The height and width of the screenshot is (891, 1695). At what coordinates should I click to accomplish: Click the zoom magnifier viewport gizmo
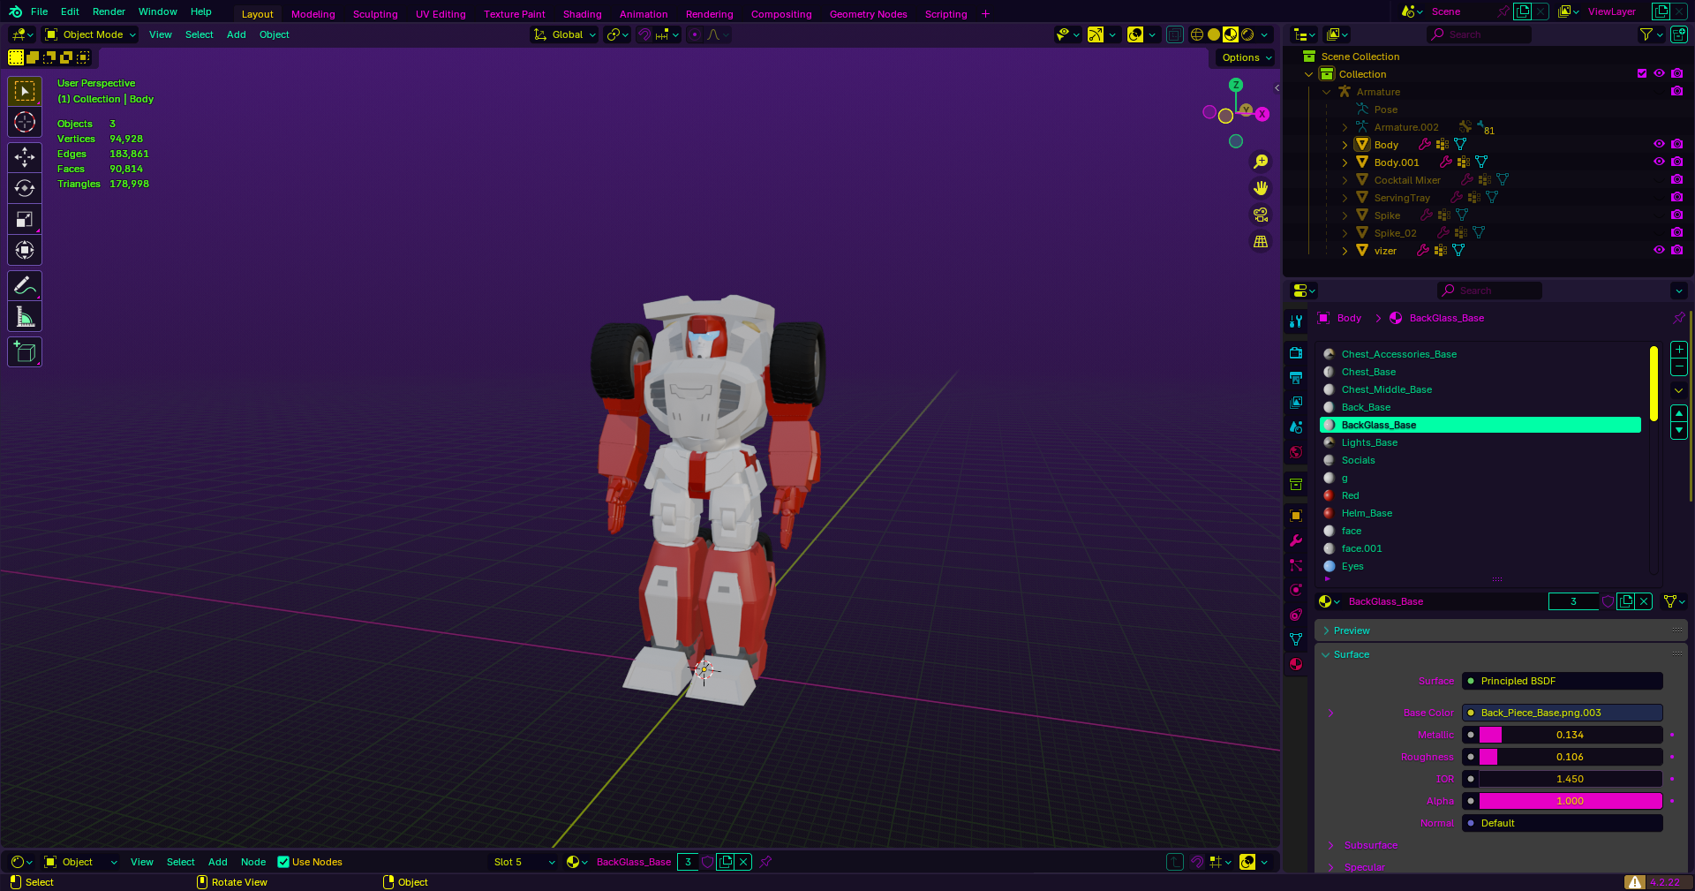pyautogui.click(x=1261, y=162)
